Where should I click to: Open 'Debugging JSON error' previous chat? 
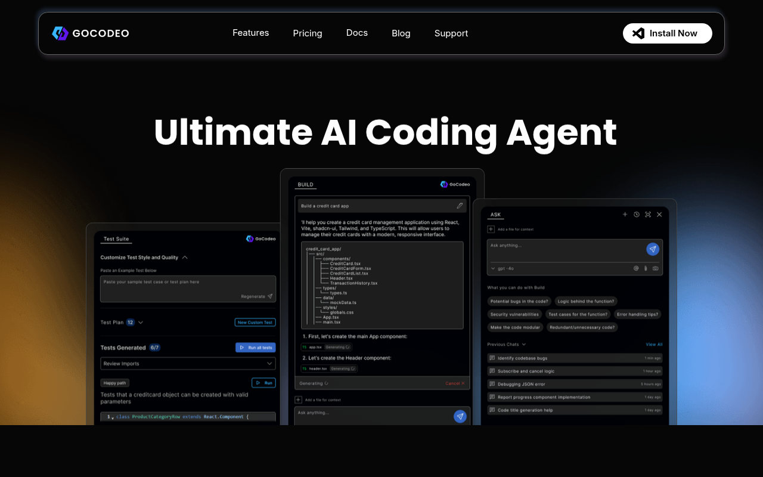pyautogui.click(x=575, y=384)
